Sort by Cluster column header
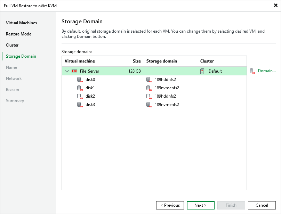This screenshot has width=281, height=214. tap(207, 61)
